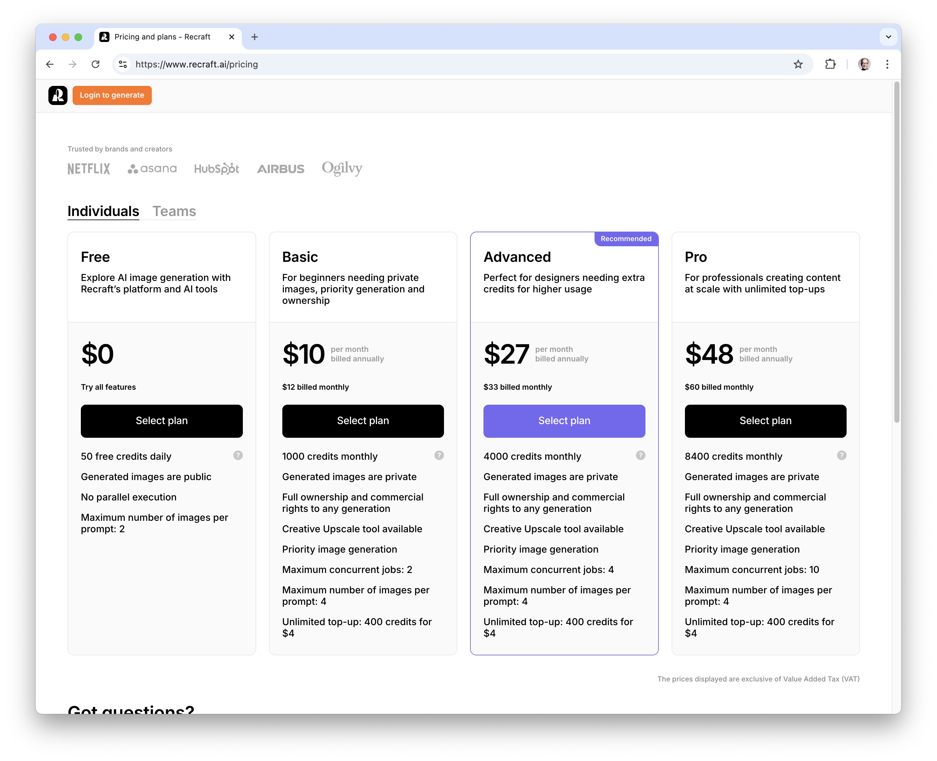Select the Advanced plan
The width and height of the screenshot is (937, 761).
(564, 421)
